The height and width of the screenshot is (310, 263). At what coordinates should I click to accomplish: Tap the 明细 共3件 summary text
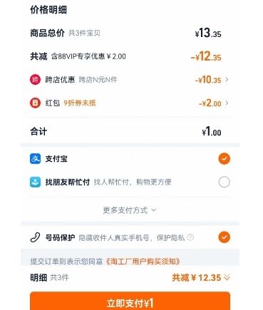pyautogui.click(x=49, y=277)
